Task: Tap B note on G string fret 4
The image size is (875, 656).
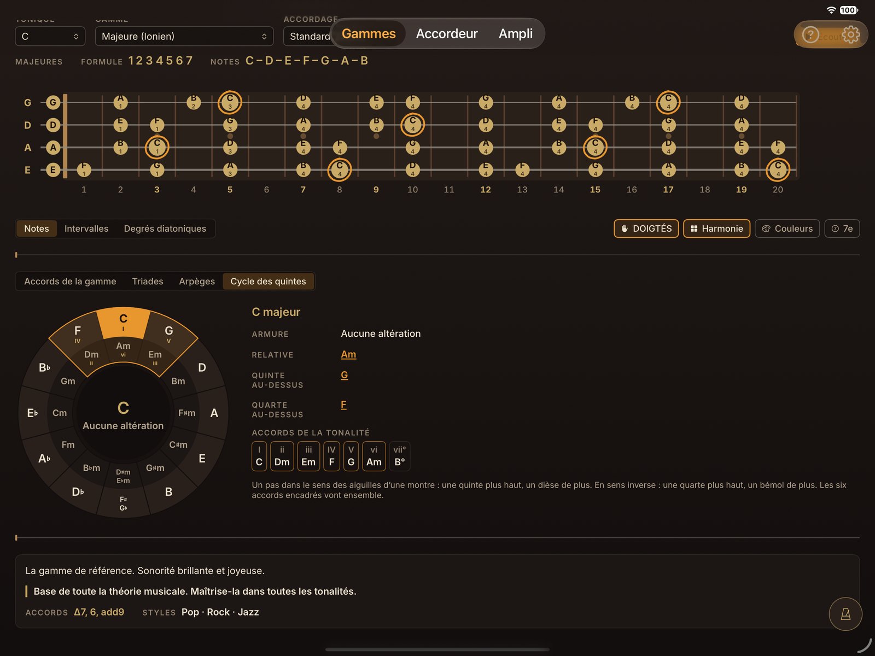Action: [194, 102]
